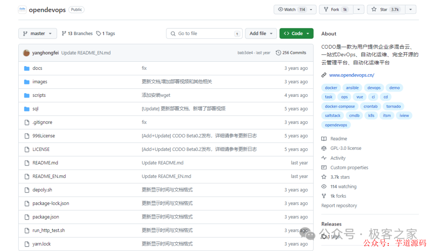Click the opendevops repository avatar icon
This screenshot has width=431, height=251.
(x=22, y=10)
